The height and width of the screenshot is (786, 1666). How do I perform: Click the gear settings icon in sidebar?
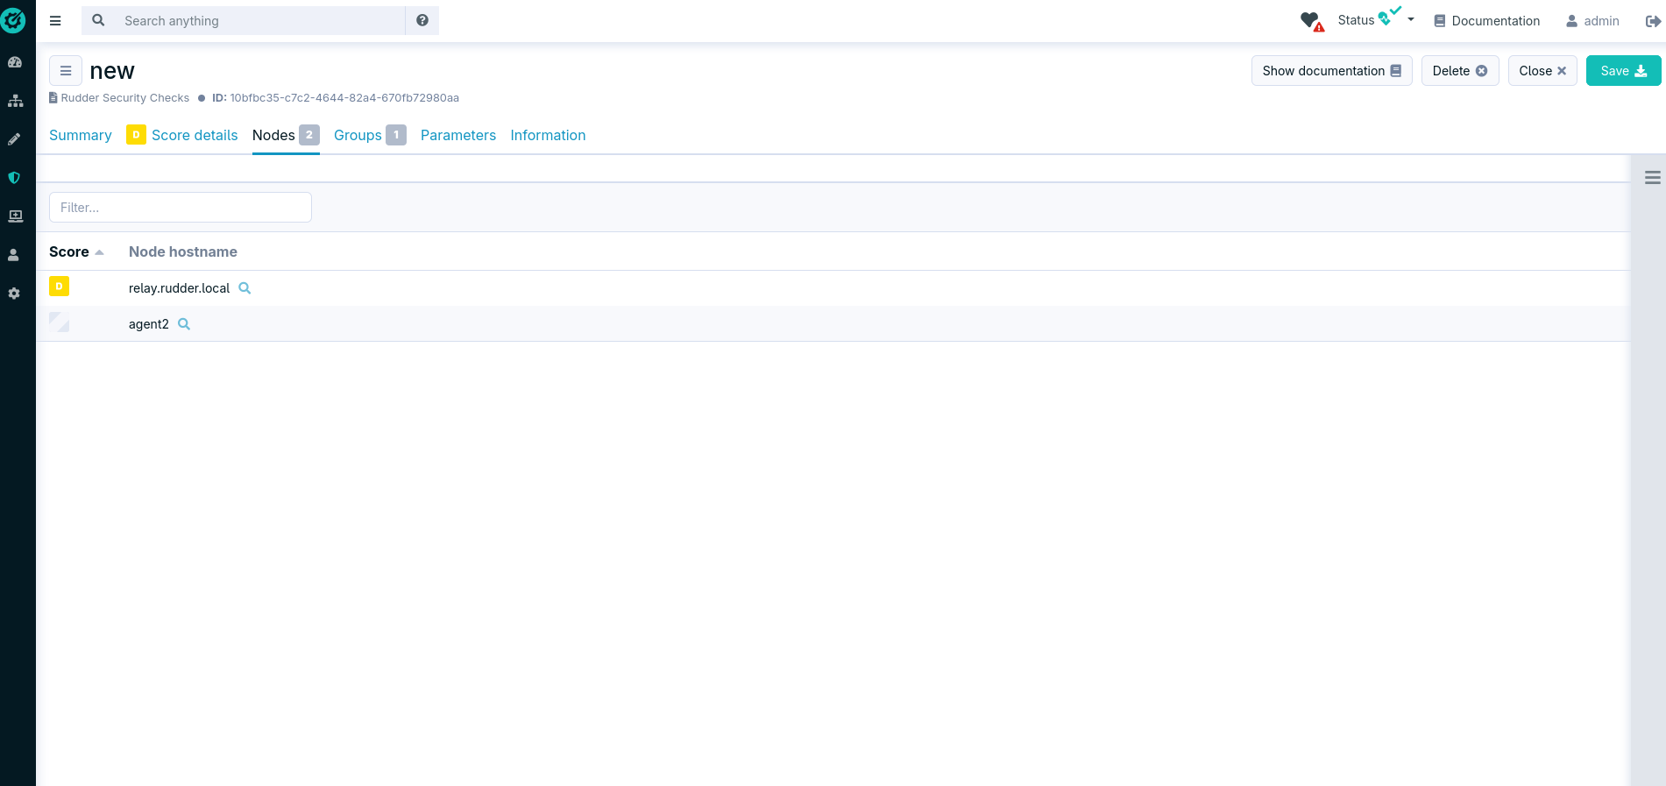15,294
